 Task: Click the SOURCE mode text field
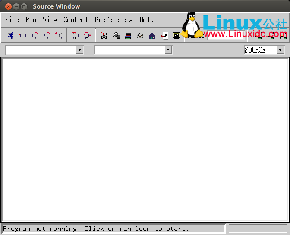point(260,50)
